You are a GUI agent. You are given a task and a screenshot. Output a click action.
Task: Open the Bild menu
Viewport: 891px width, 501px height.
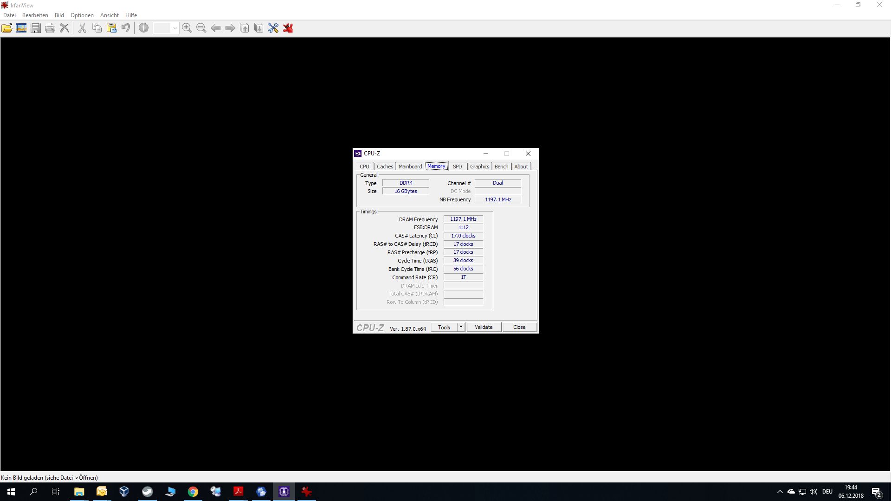[59, 15]
